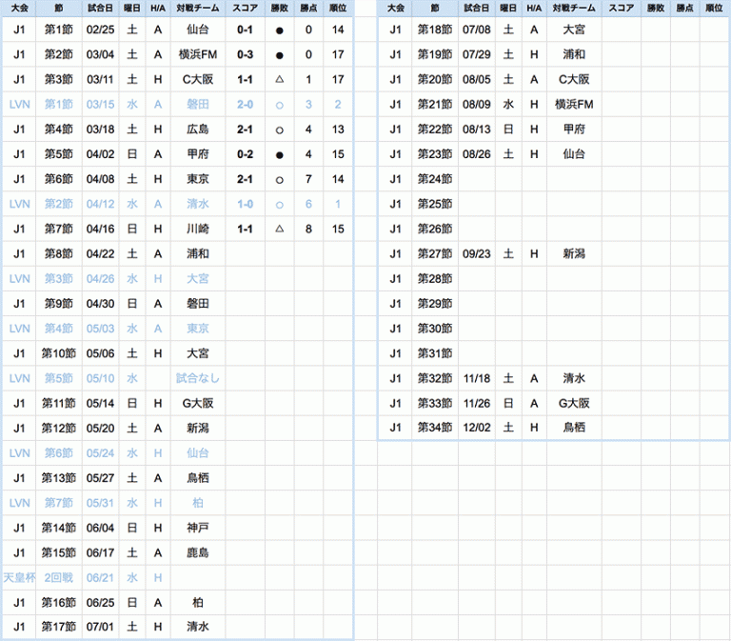731x641 pixels.
Task: Select the 第24節 cell
Action: [x=435, y=179]
